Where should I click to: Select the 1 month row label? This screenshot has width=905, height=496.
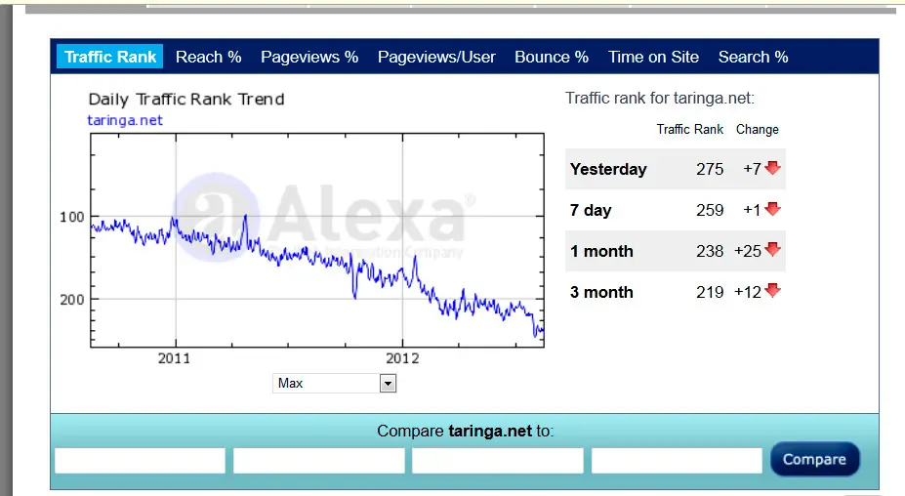601,251
